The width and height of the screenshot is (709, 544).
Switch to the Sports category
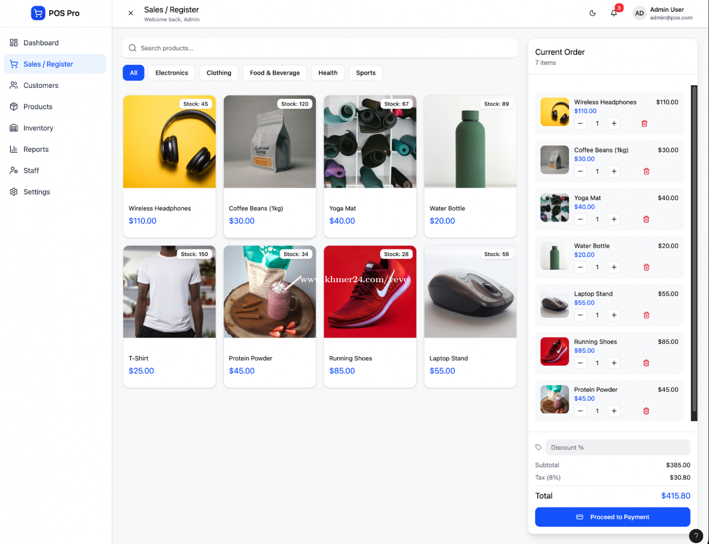[365, 73]
